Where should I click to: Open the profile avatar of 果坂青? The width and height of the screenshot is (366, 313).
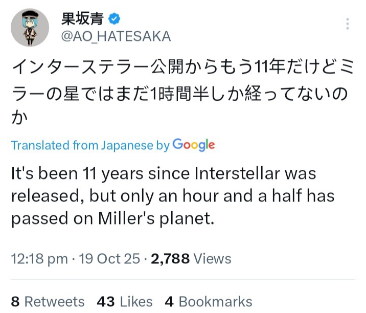pos(33,29)
